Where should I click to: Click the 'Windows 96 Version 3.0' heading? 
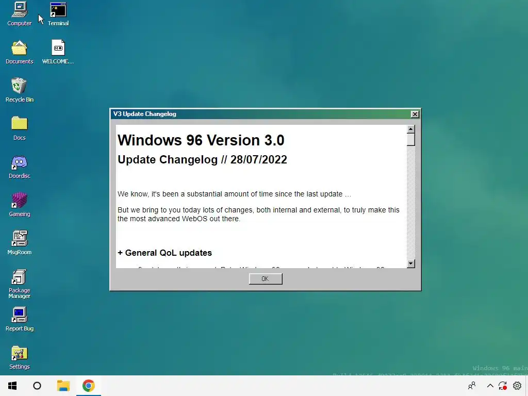click(x=201, y=140)
